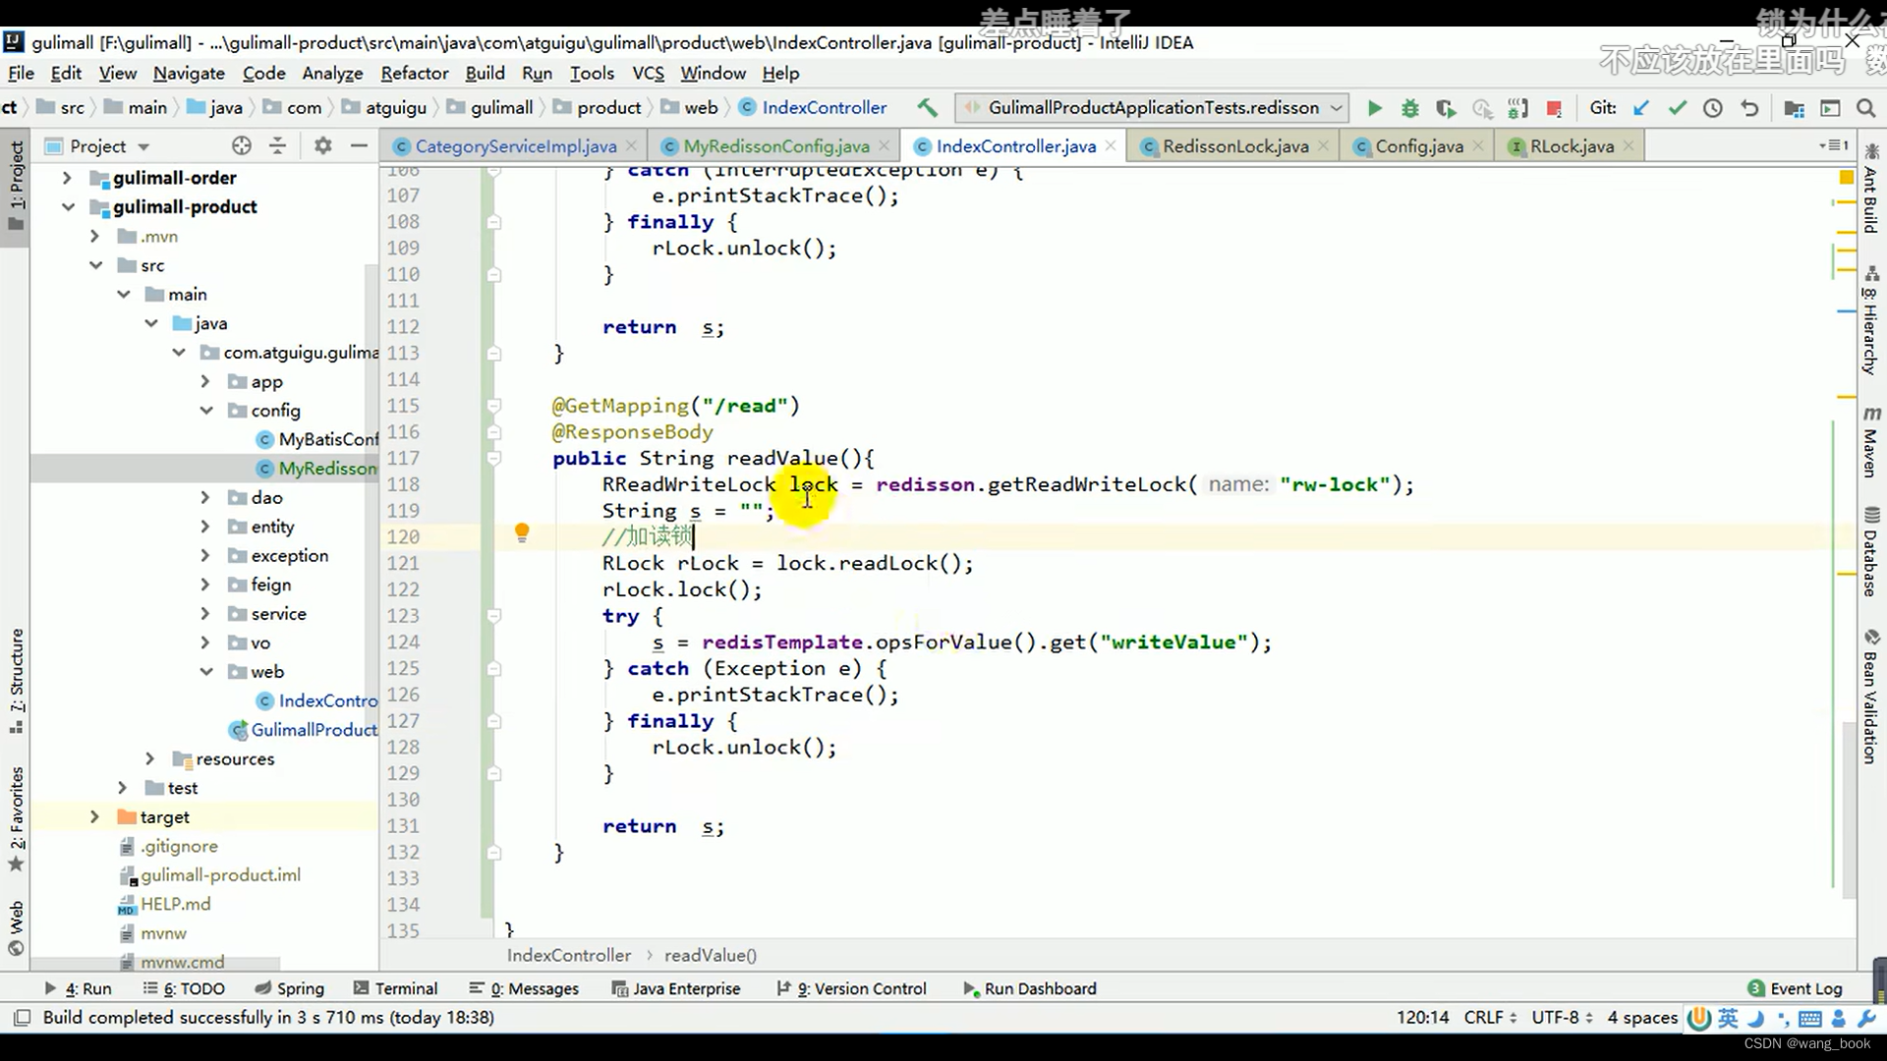Open the Favorites tool window
The width and height of the screenshot is (1887, 1061).
17,819
